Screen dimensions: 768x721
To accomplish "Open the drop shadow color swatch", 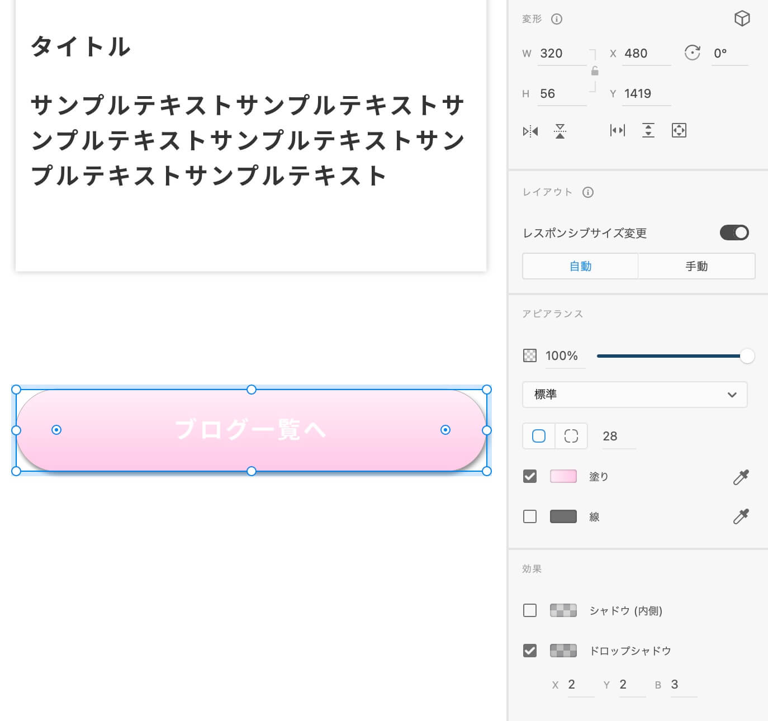I will (563, 651).
